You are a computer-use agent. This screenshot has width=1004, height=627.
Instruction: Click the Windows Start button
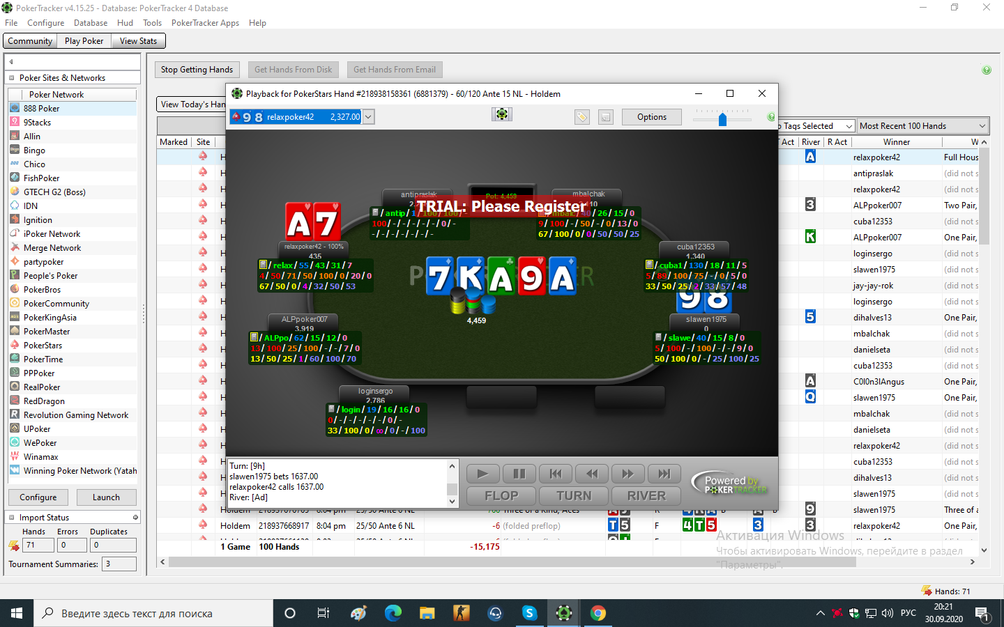[17, 613]
